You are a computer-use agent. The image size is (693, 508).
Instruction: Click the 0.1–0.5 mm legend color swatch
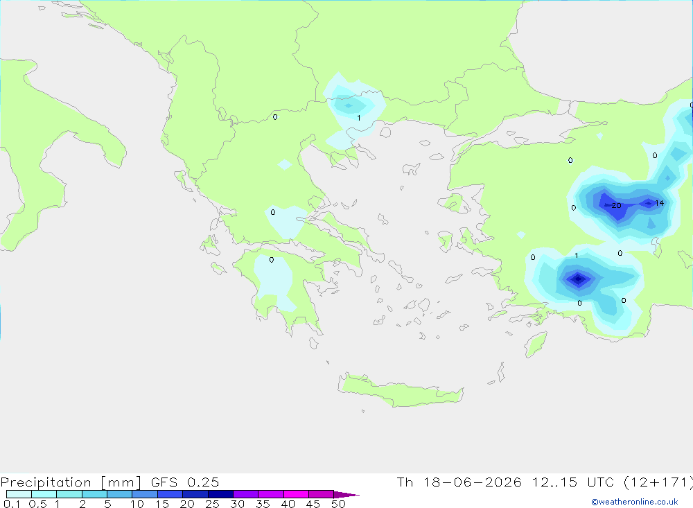pos(19,494)
